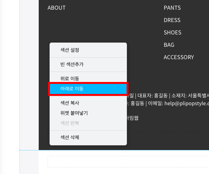This screenshot has width=209, height=174.
Task: Click the help@plipopstyle email text
Action: pos(187,104)
